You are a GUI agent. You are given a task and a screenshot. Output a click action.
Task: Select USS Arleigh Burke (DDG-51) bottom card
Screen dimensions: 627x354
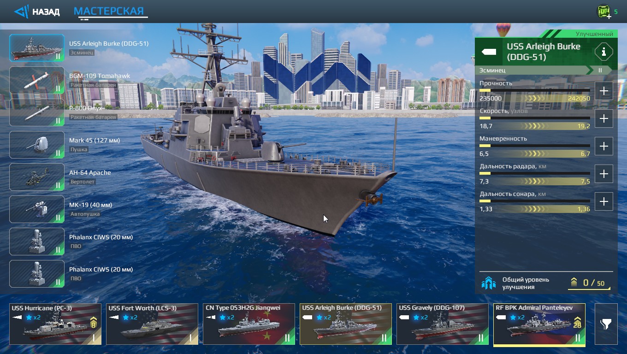coord(346,324)
